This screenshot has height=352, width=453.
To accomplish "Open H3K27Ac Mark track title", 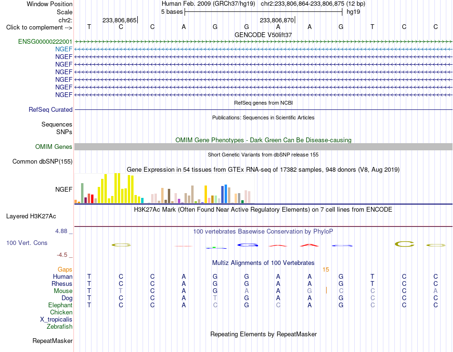I will (263, 210).
